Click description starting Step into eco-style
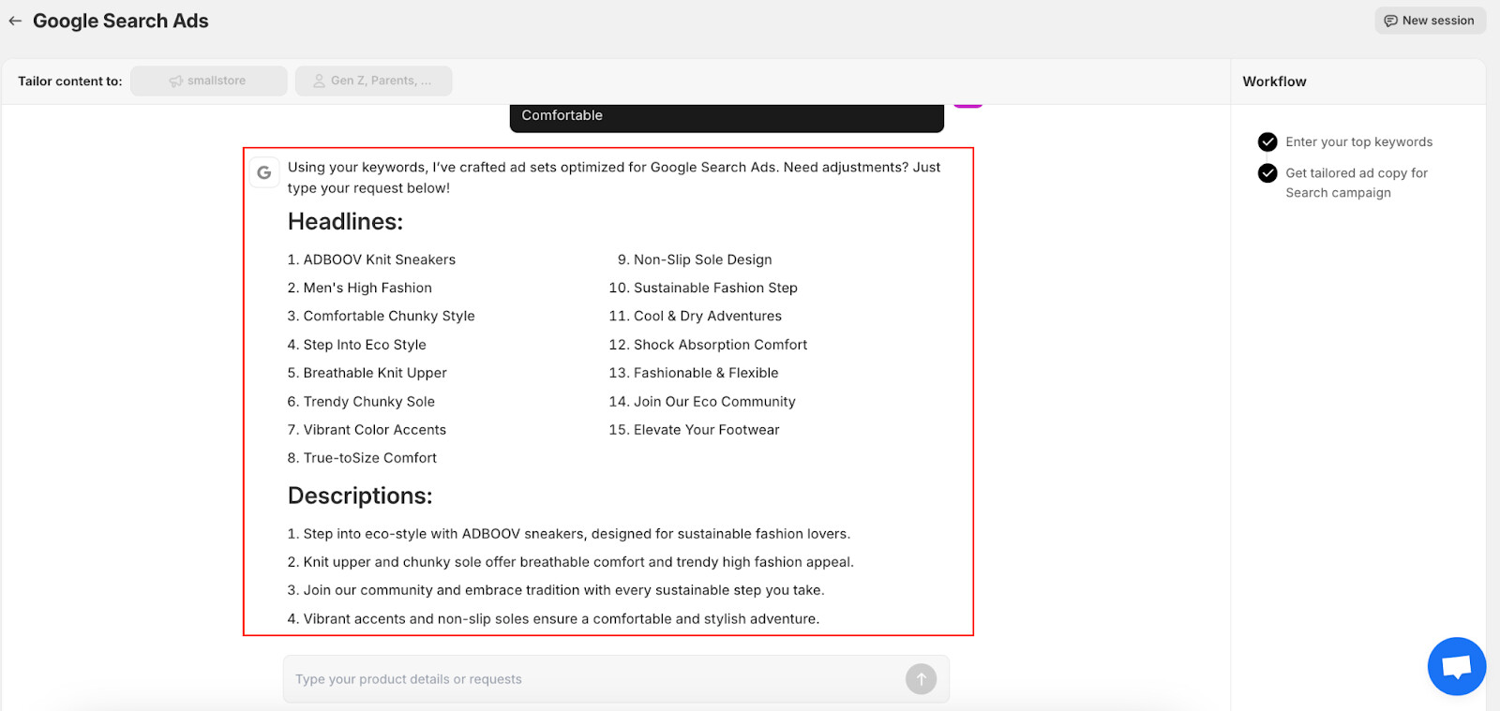The width and height of the screenshot is (1500, 711). click(577, 534)
